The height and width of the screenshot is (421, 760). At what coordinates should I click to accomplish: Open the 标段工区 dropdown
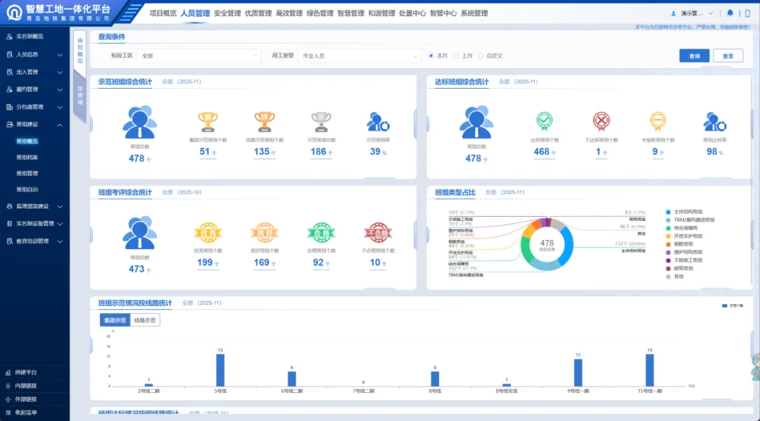point(199,56)
